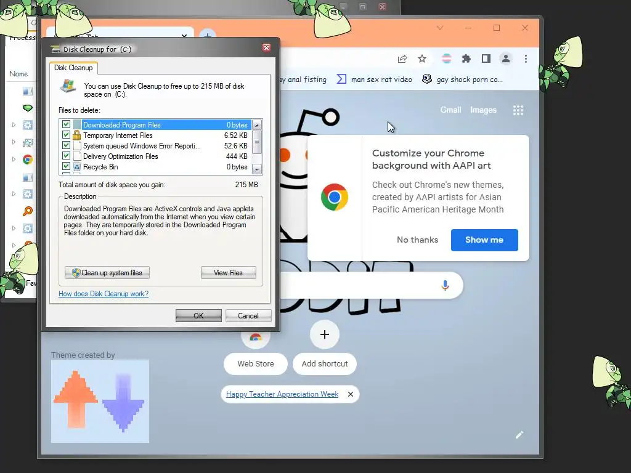Open the Extensions puzzle piece icon
631x473 pixels.
[466, 59]
